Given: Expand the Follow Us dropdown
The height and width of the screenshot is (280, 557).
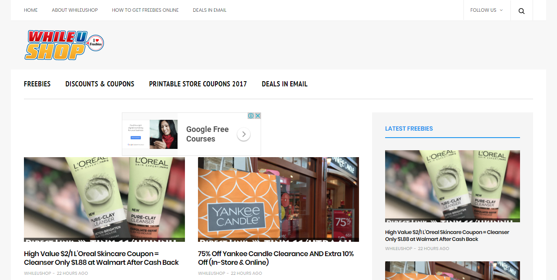Looking at the screenshot, I should coord(486,10).
